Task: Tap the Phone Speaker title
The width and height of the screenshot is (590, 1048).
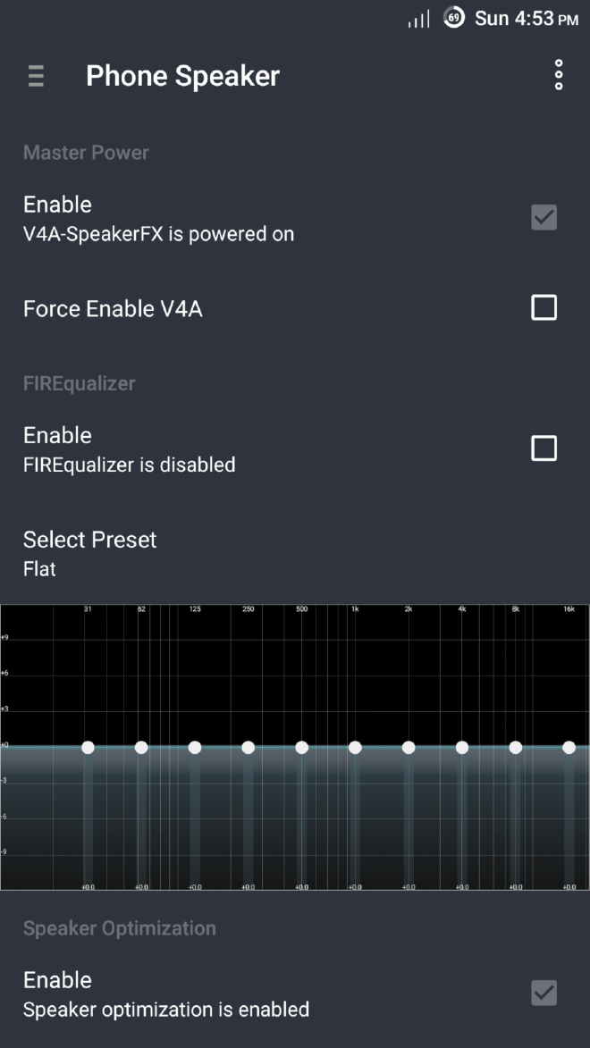Action: pos(182,76)
